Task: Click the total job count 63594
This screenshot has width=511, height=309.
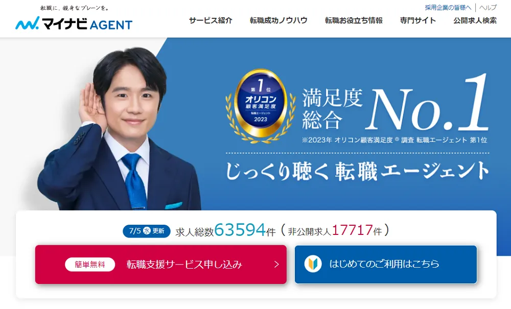Action: pos(240,230)
